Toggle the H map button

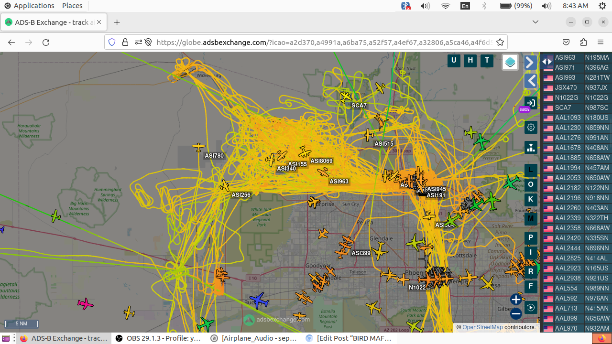tap(470, 61)
